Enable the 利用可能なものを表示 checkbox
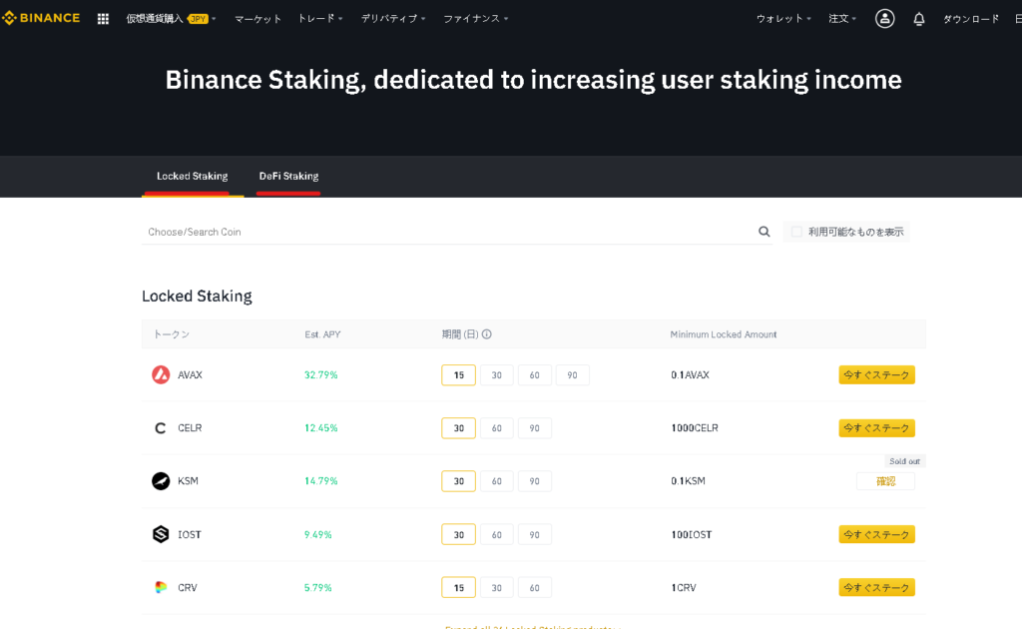The image size is (1022, 629). pos(796,232)
